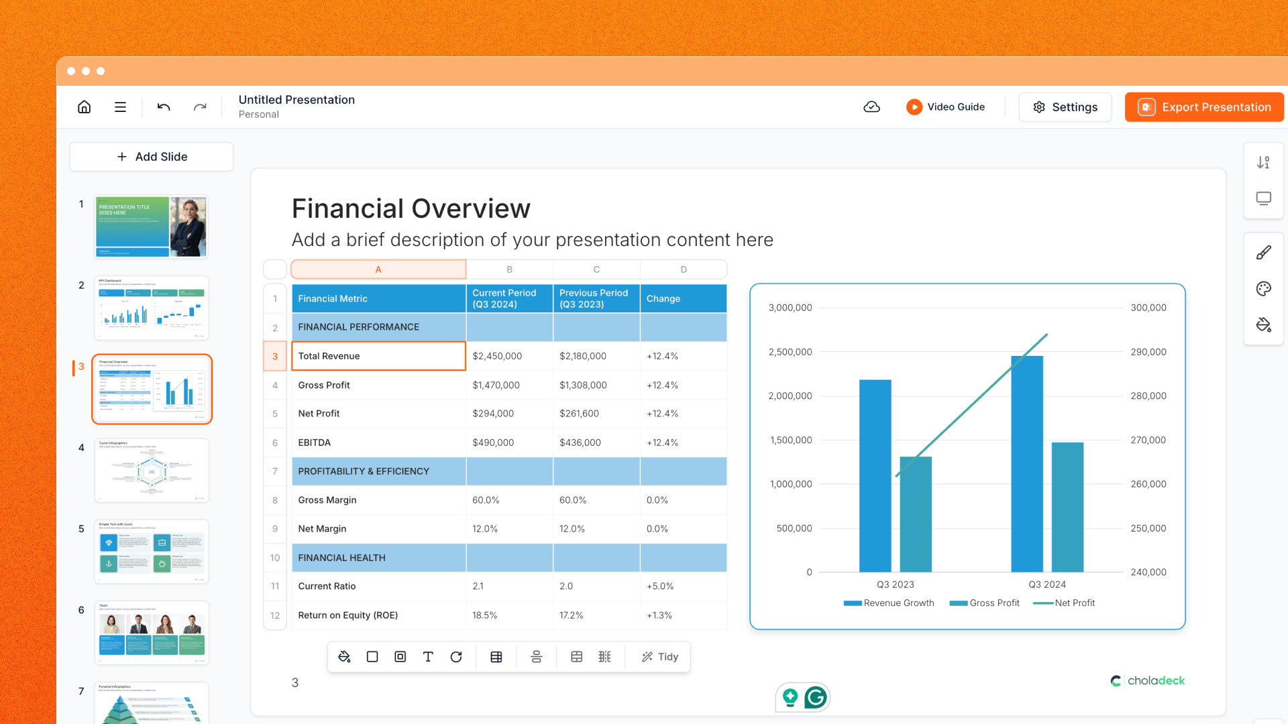Open slide 5 Simple Text with Icons thumbnail
Viewport: 1288px width, 724px height.
click(152, 552)
